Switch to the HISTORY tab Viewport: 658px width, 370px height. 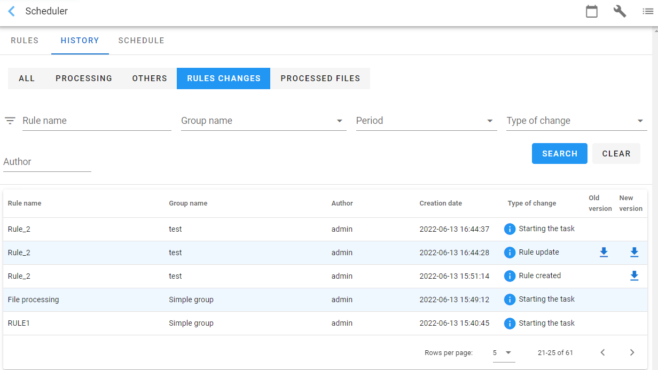pyautogui.click(x=80, y=41)
